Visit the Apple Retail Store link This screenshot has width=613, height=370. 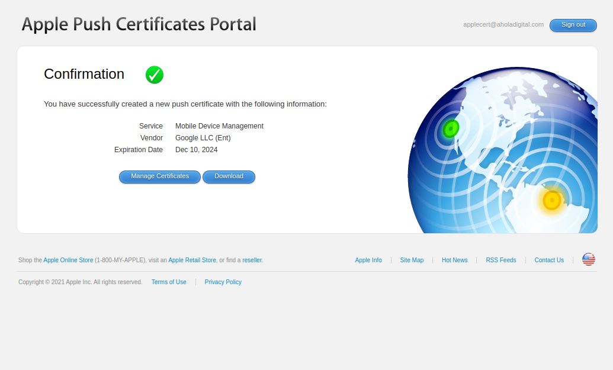coord(192,260)
